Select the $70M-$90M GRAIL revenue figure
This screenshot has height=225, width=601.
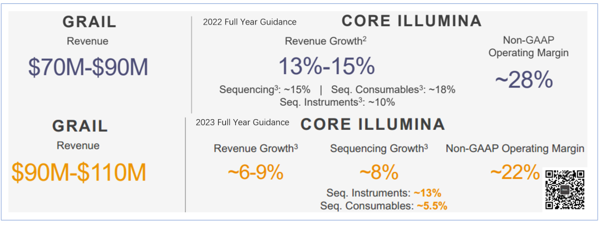point(88,67)
